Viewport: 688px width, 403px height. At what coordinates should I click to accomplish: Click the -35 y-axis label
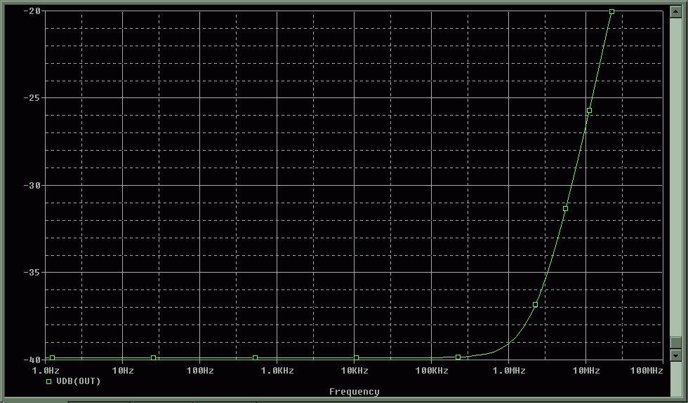(31, 272)
